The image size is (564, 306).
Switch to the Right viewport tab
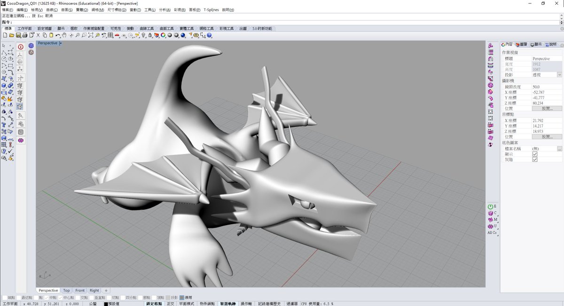tap(94, 290)
